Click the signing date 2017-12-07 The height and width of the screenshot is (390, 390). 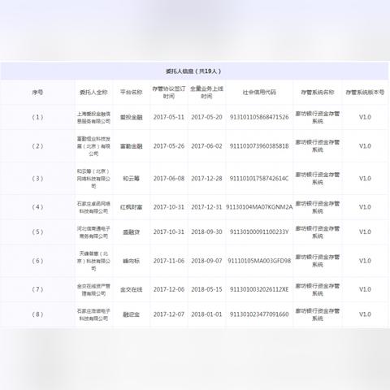[x=169, y=314]
